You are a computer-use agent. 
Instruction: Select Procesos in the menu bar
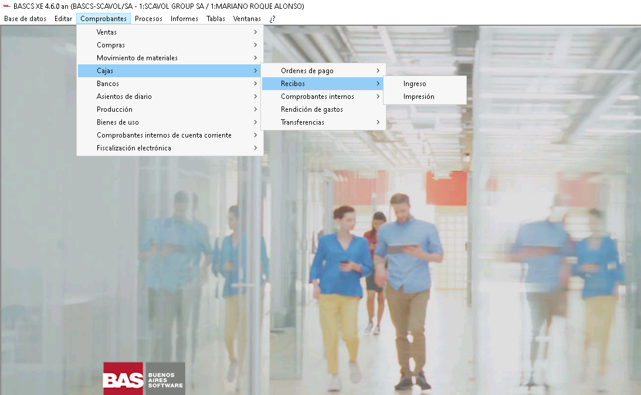coord(148,19)
